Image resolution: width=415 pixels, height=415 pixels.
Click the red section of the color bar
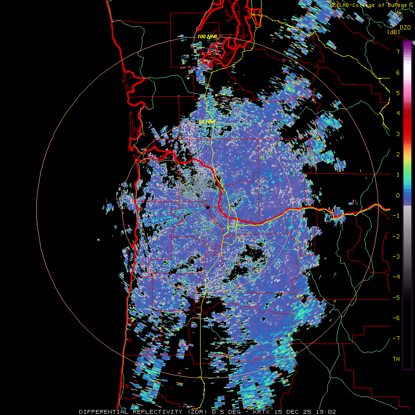click(x=407, y=125)
